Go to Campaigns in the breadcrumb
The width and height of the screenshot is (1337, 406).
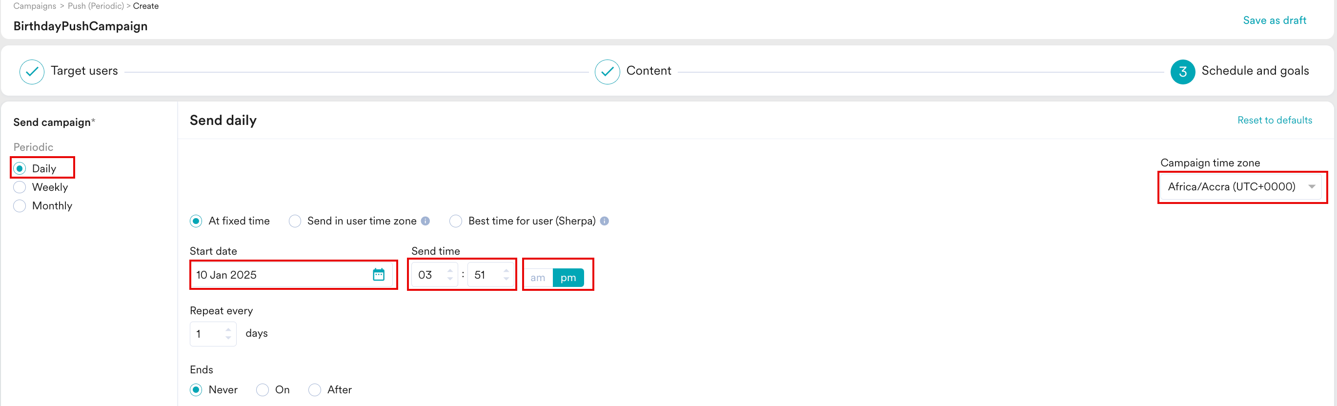tap(35, 6)
